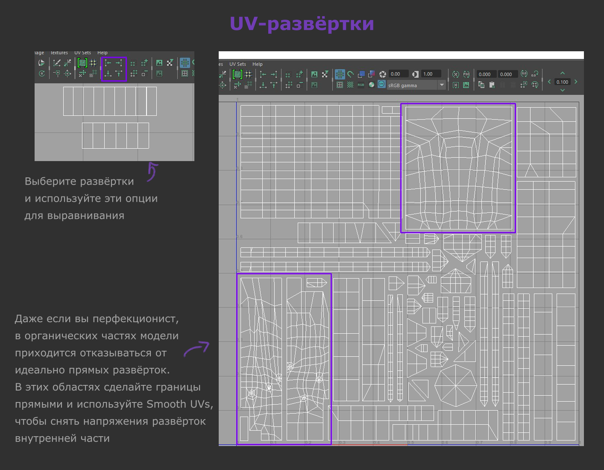The width and height of the screenshot is (604, 470).
Task: Open UV Sets menu in the large UV Editor
Action: tap(237, 64)
